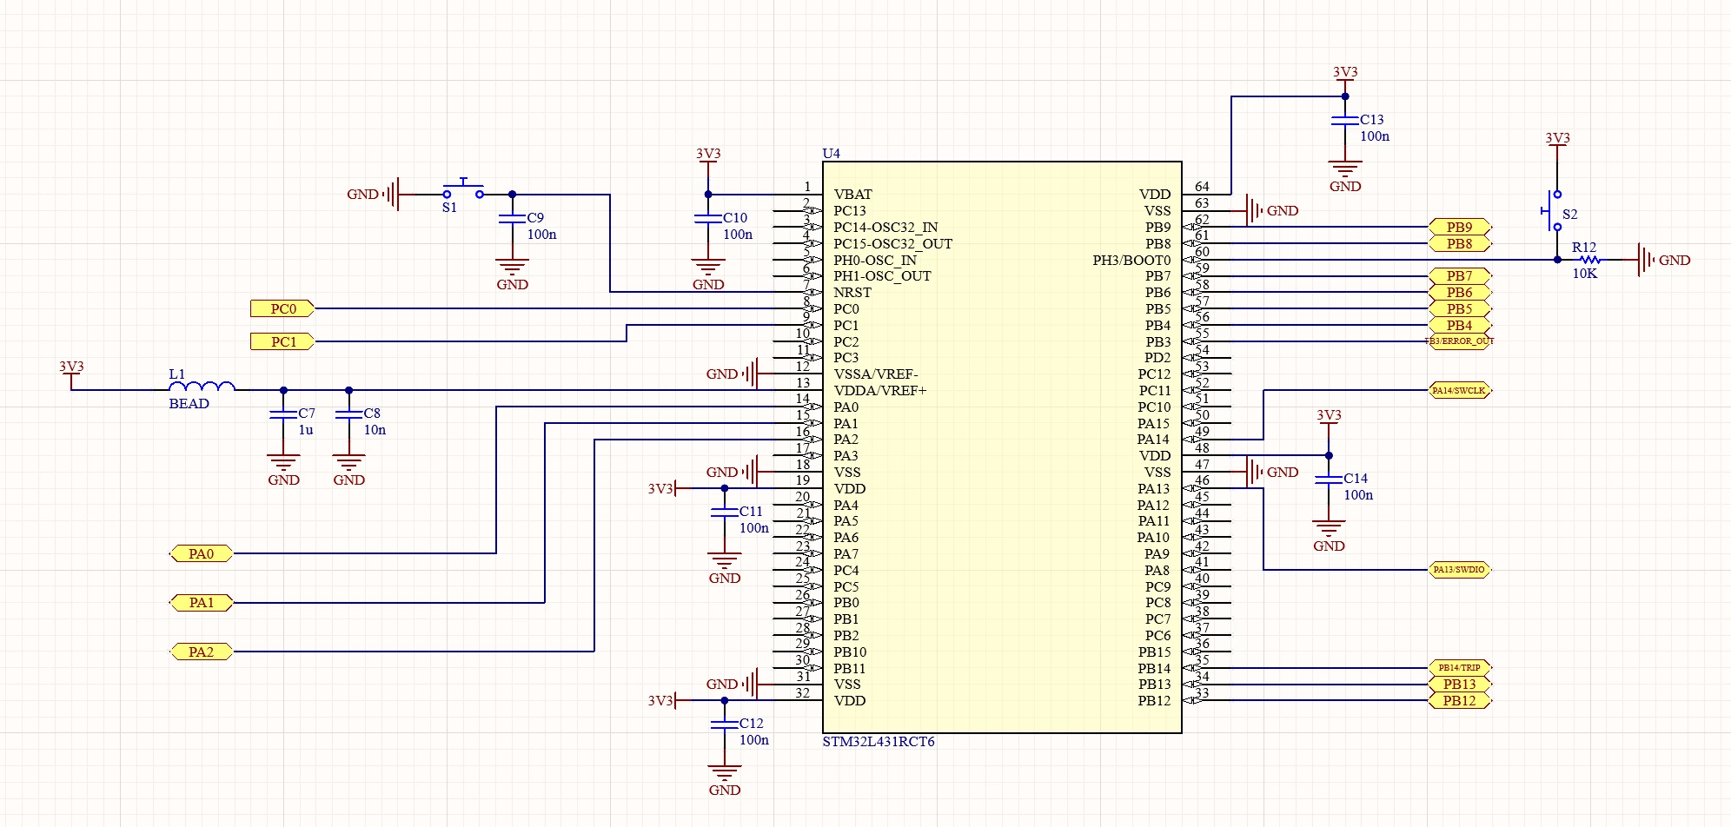Select resistor R12 10K symbol
The image size is (1731, 827).
click(x=1589, y=260)
